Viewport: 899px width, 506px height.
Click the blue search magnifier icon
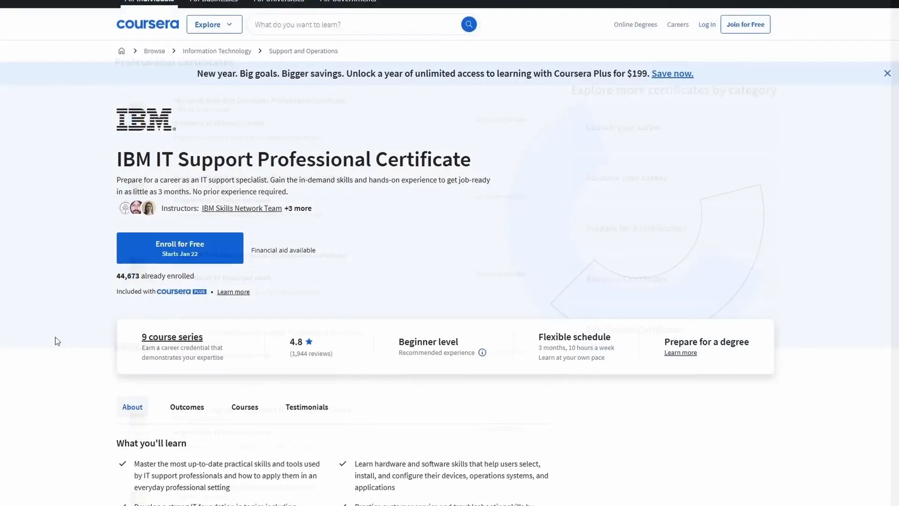[469, 24]
